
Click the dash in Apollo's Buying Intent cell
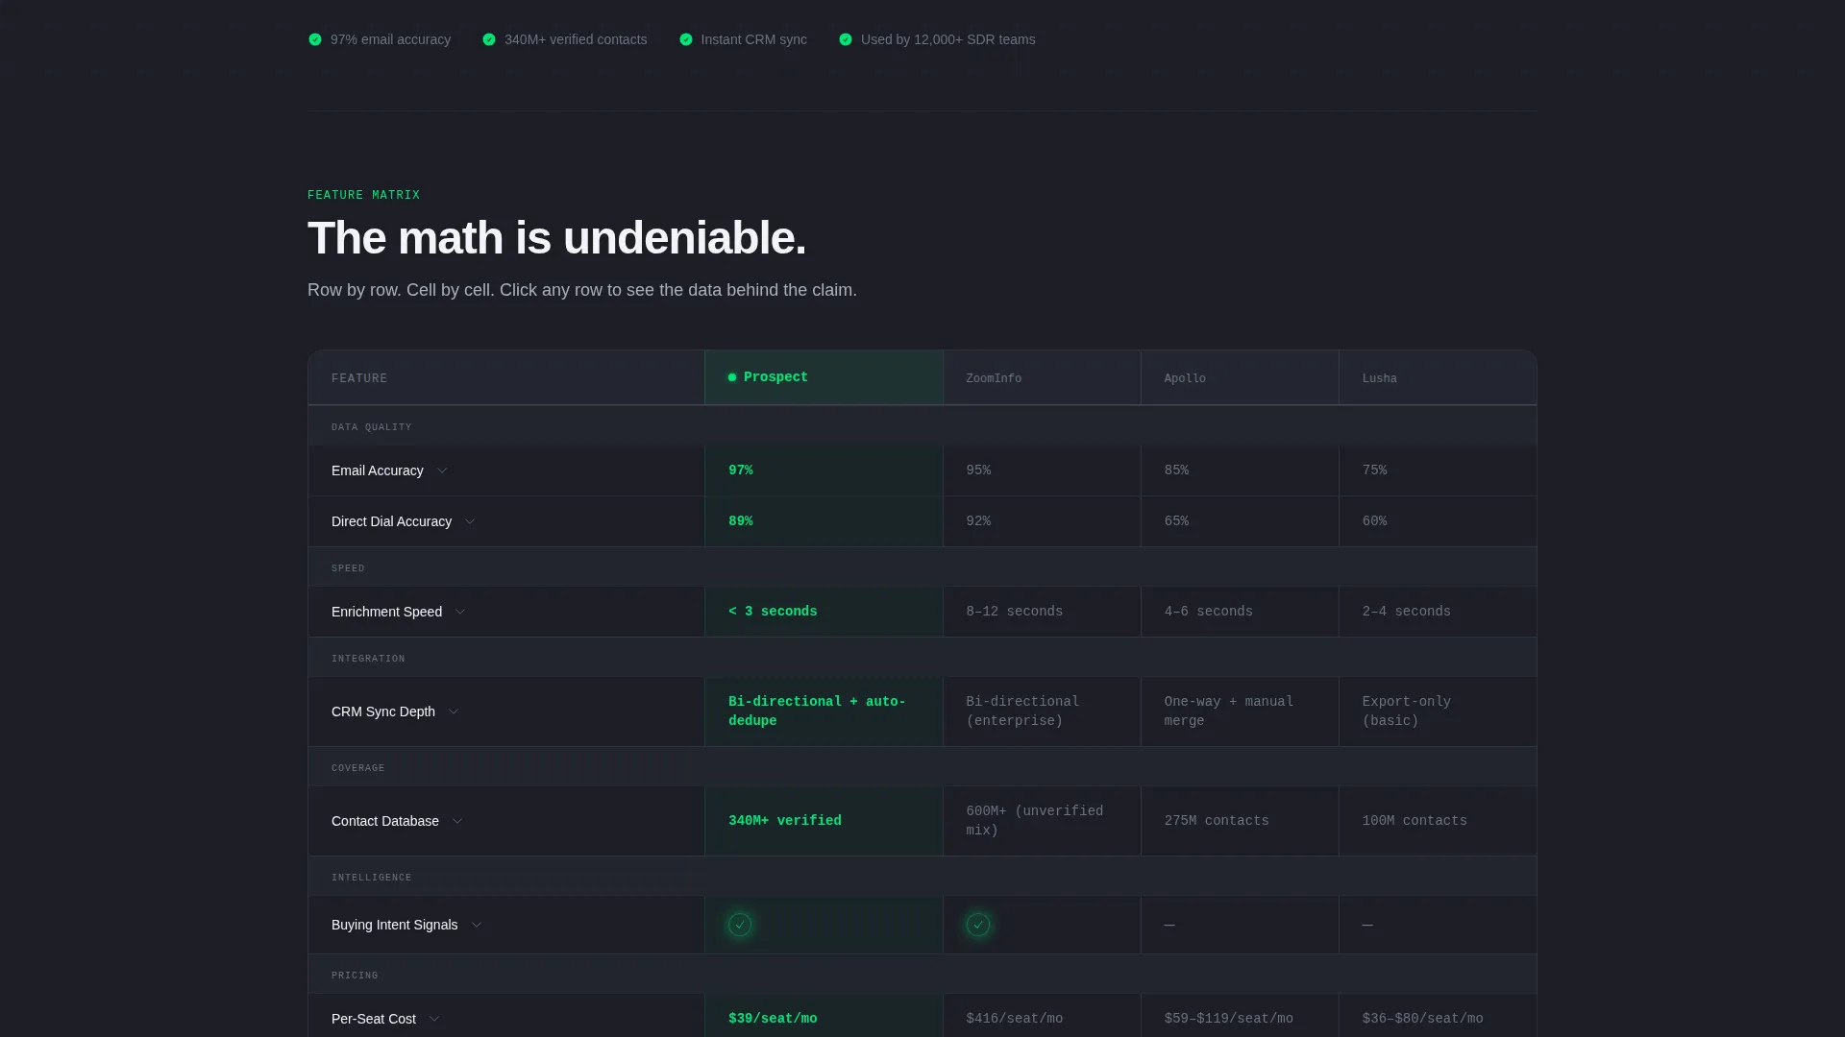(1169, 925)
